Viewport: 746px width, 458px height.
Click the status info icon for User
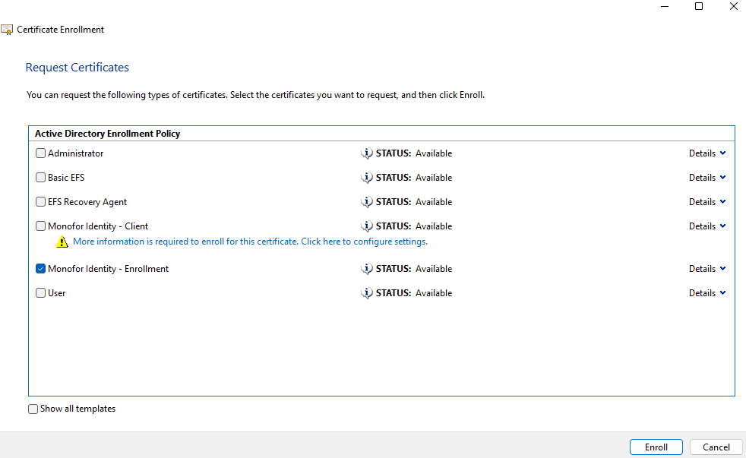[x=367, y=293]
